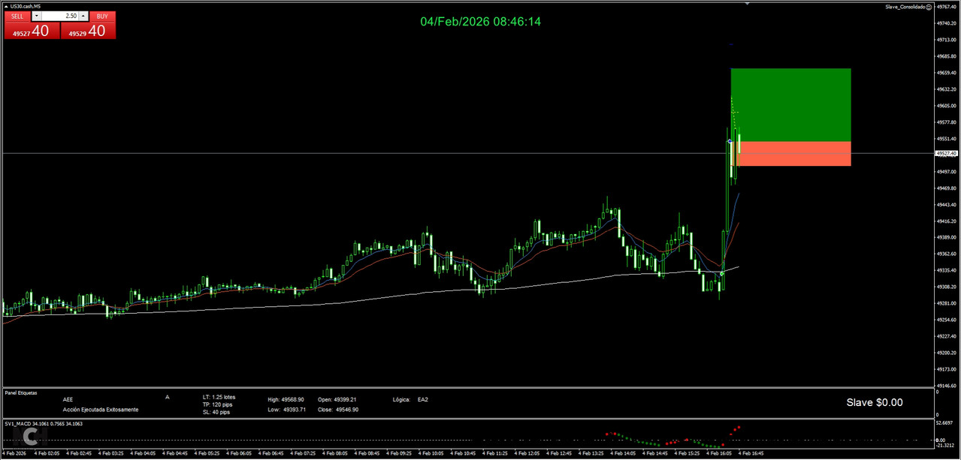The height and width of the screenshot is (460, 961).
Task: Click the red stop-loss rectangle
Action: click(x=790, y=153)
